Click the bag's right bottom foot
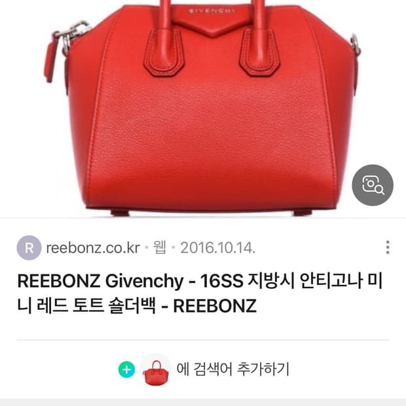Viewport: 406px width, 406px height. pos(303,213)
